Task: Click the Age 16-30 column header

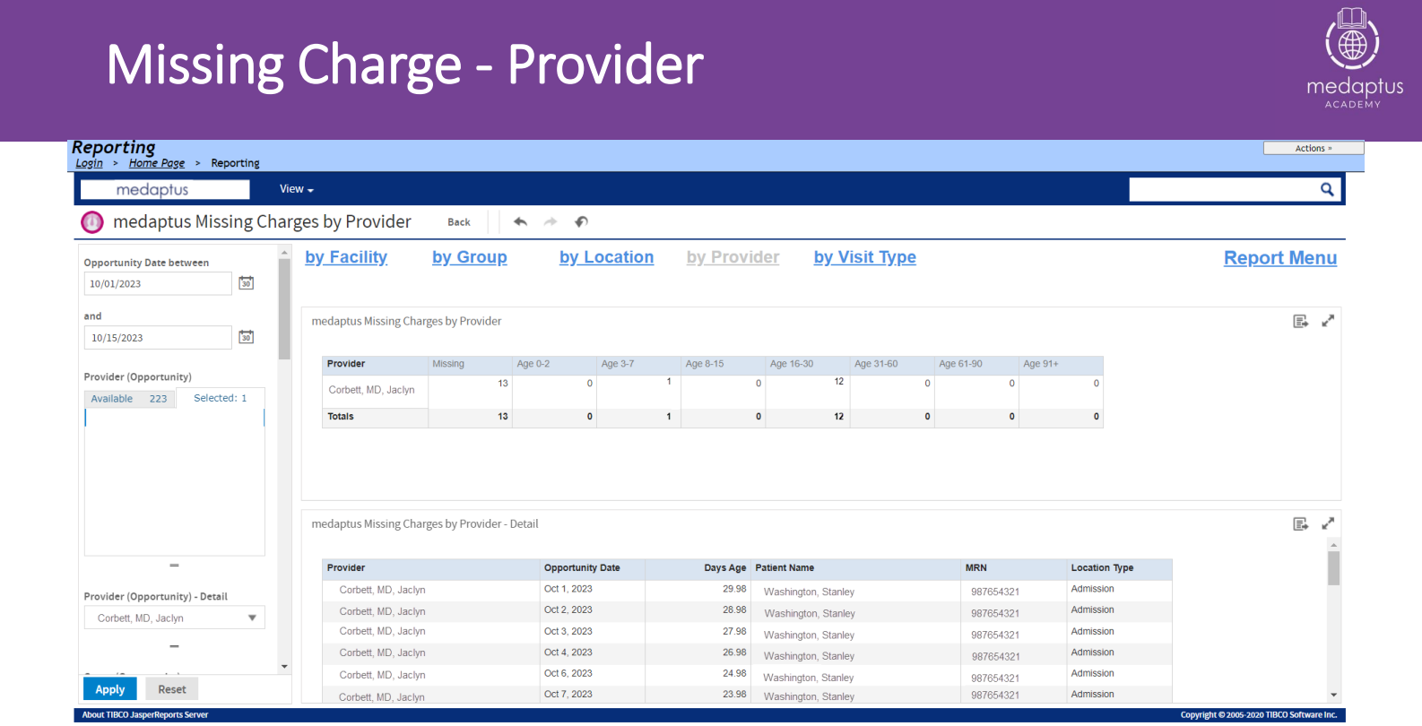Action: [792, 364]
